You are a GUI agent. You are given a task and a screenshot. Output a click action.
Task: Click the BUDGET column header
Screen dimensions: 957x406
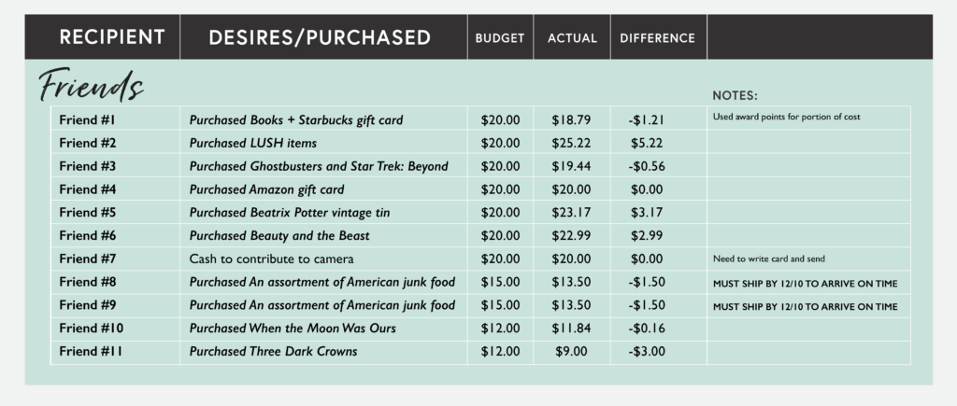501,37
